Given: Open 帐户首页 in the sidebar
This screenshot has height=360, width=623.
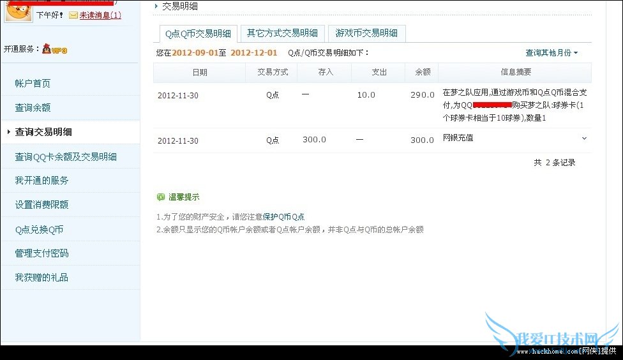Looking at the screenshot, I should (x=33, y=84).
